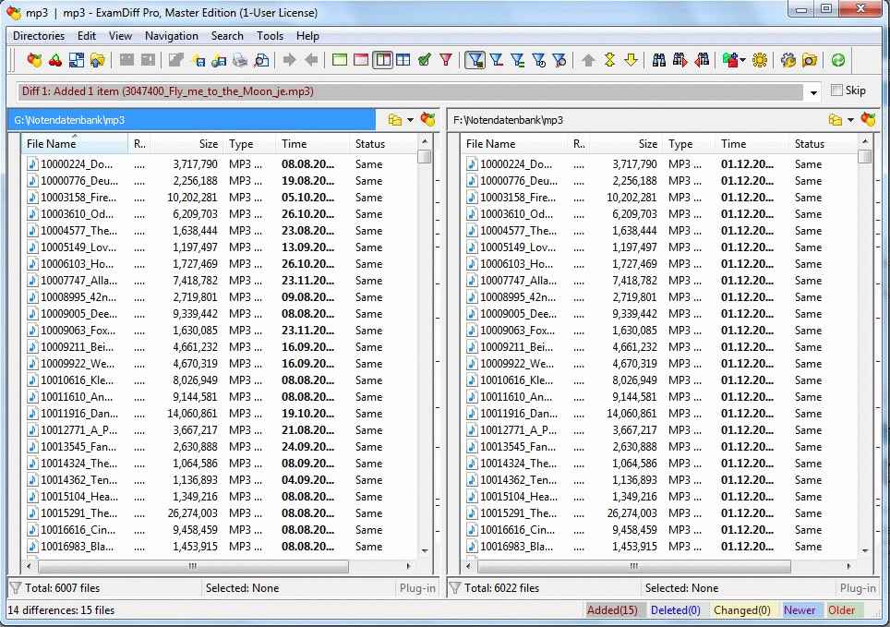
Task: Sort left pane by Type column header
Action: (249, 144)
